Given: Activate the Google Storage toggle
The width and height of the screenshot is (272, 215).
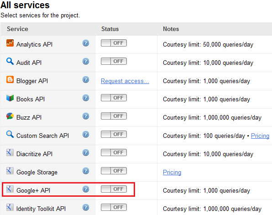Looking at the screenshot, I should click(x=114, y=171).
